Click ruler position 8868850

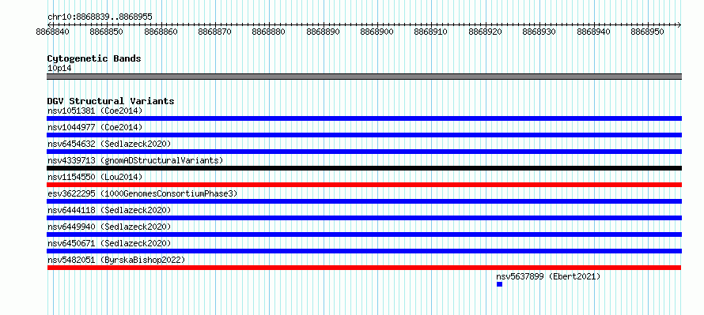point(107,32)
